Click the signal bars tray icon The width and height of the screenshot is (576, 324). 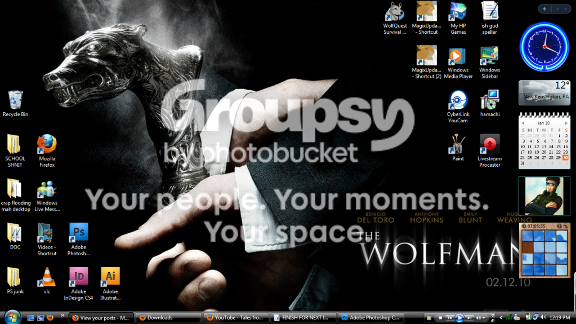coord(509,317)
